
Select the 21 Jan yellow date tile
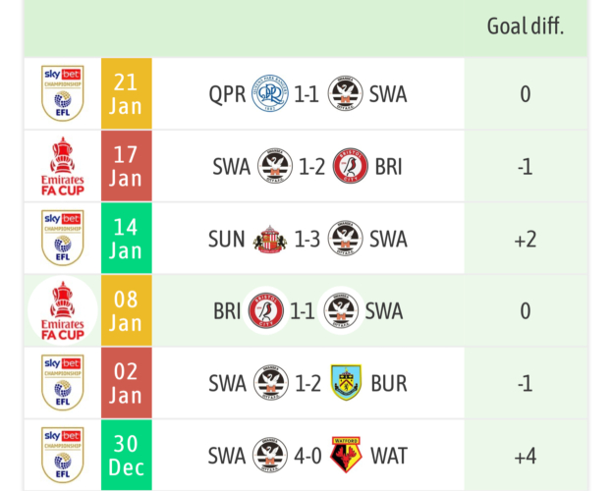pyautogui.click(x=127, y=94)
